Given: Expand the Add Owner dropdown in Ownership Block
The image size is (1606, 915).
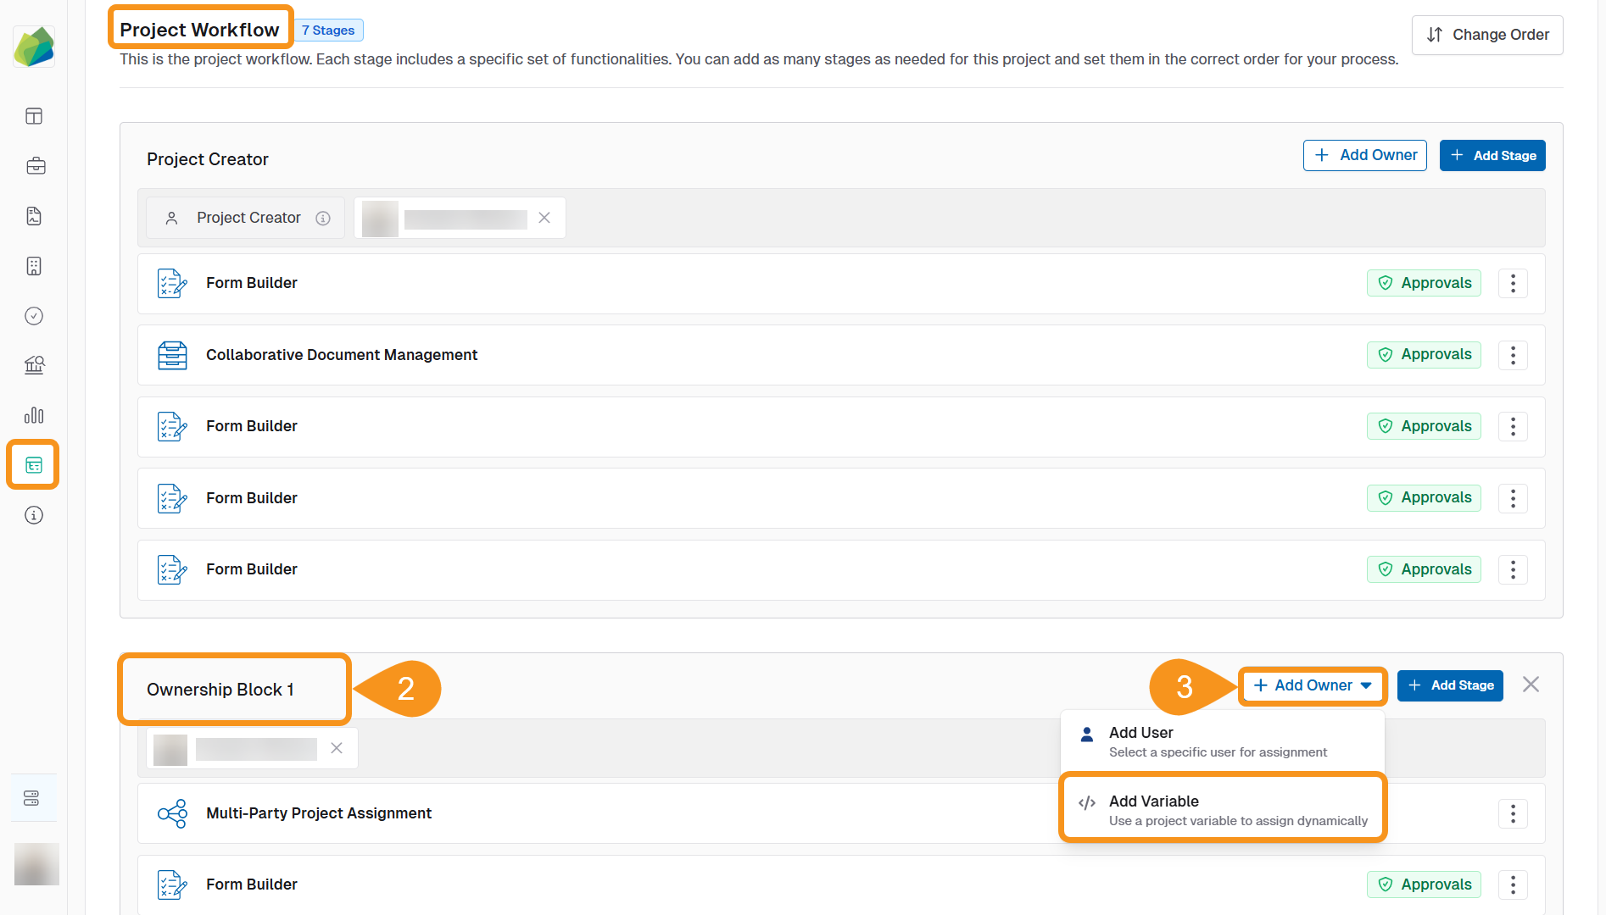Looking at the screenshot, I should click(x=1312, y=685).
